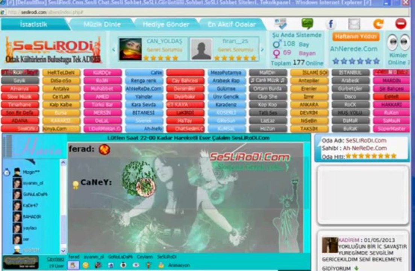Click the little figure icon in bottom toolbar
Viewport: 415px width, 271px height.
[148, 265]
